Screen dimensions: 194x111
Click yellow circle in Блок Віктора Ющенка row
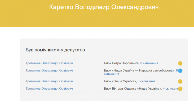point(180,89)
